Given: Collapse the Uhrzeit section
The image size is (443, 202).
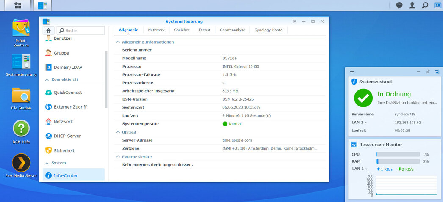Looking at the screenshot, I should pyautogui.click(x=118, y=132).
